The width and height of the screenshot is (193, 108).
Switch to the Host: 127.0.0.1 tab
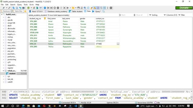(36, 11)
